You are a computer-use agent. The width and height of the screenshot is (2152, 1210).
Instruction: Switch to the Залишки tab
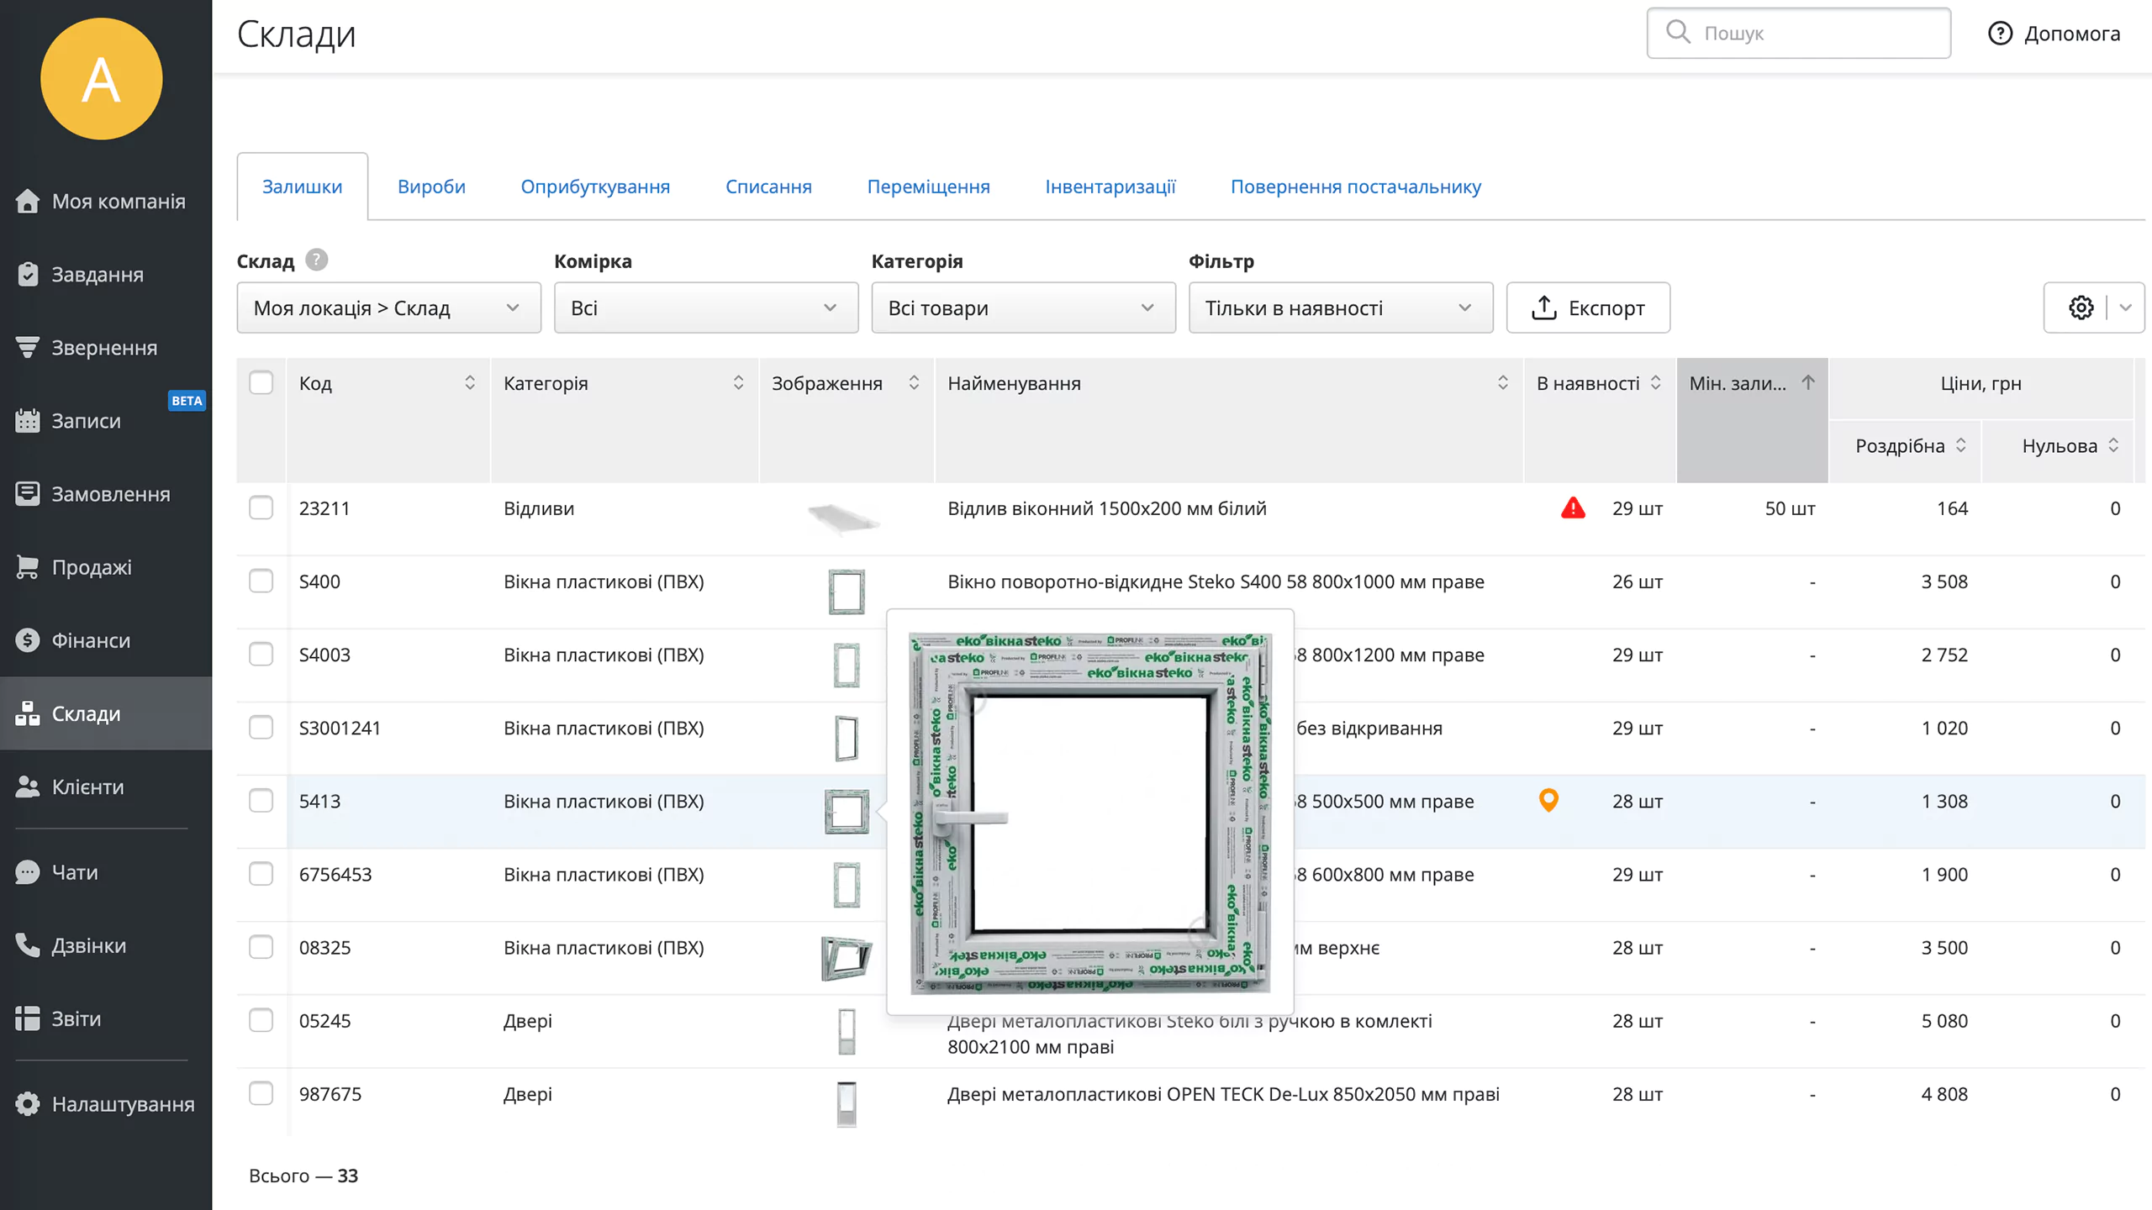coord(303,187)
